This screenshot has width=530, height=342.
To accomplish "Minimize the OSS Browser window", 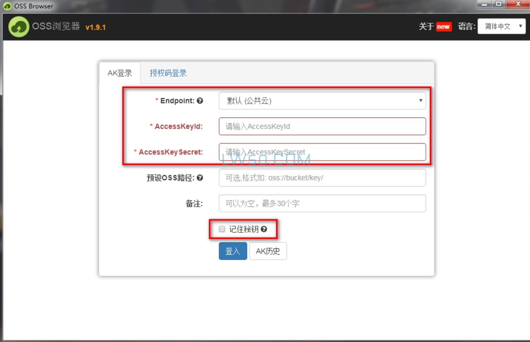I will coord(484,4).
